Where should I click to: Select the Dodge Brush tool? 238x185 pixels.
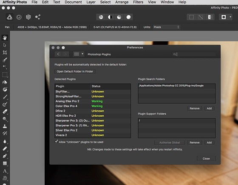(x=5, y=119)
